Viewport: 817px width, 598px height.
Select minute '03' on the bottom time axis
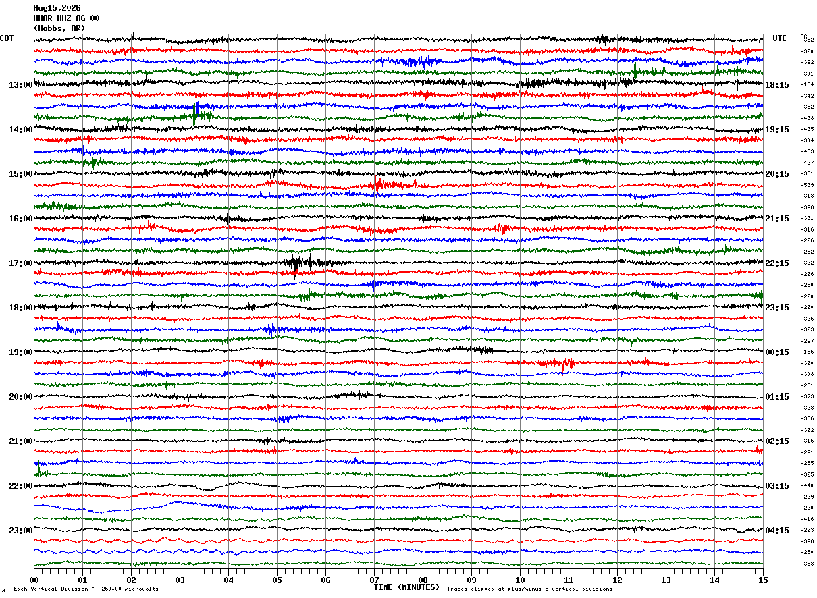[180, 580]
